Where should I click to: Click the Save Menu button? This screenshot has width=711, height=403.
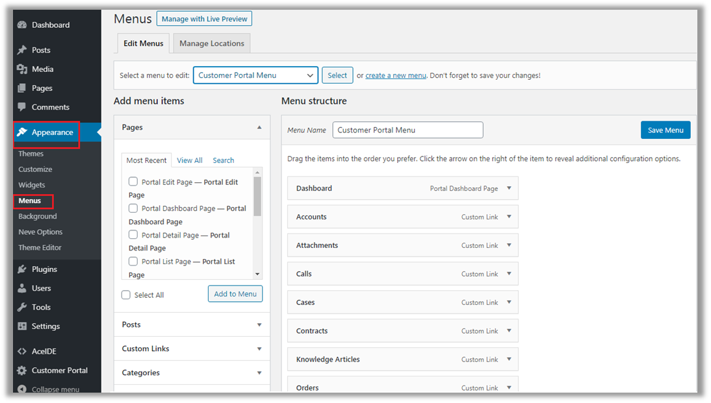[x=665, y=130]
